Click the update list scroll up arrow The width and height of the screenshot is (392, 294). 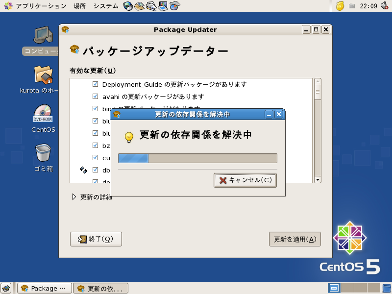tap(318, 81)
